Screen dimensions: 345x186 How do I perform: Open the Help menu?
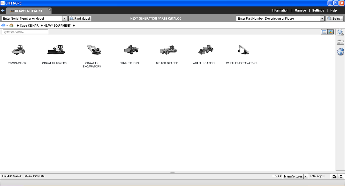[333, 10]
